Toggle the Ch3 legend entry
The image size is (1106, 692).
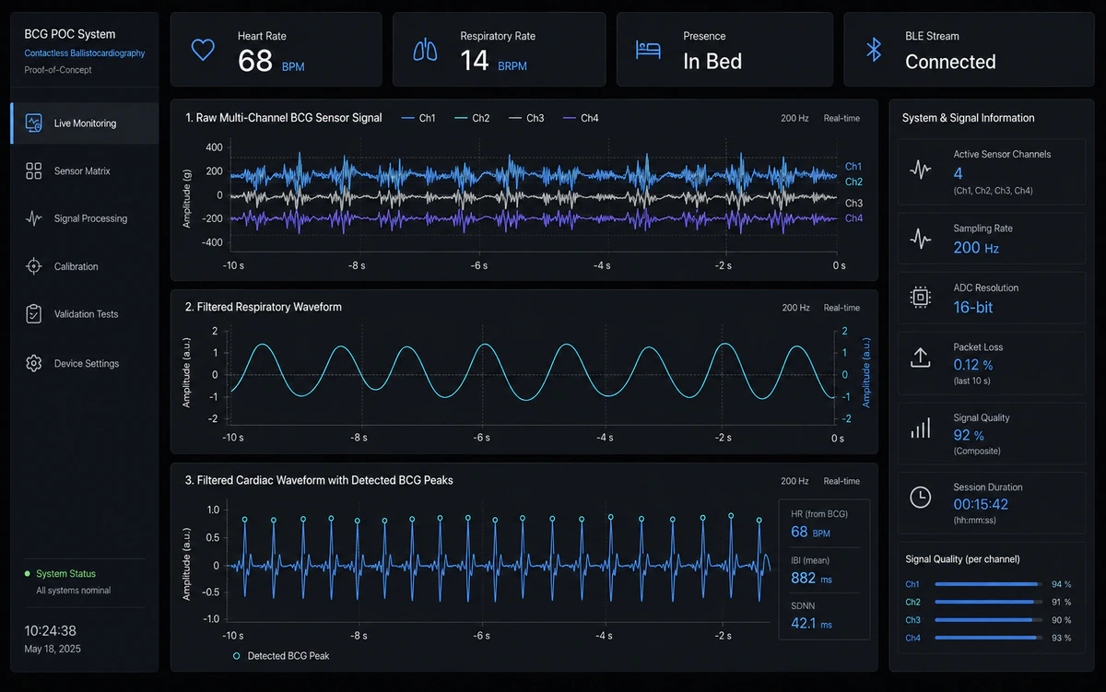(x=526, y=118)
